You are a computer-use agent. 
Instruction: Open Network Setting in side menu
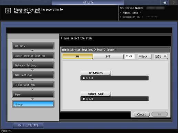point(33,65)
